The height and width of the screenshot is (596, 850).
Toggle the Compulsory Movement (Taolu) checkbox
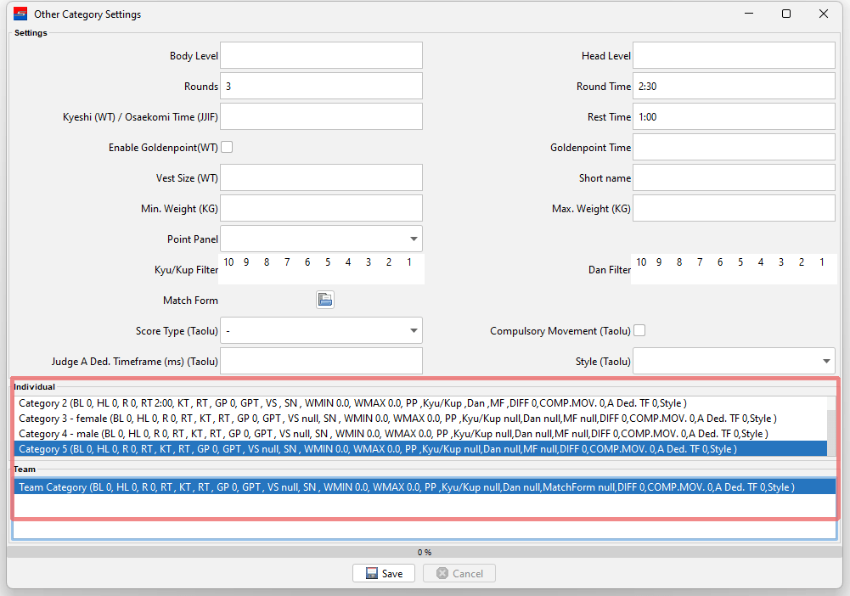click(639, 330)
